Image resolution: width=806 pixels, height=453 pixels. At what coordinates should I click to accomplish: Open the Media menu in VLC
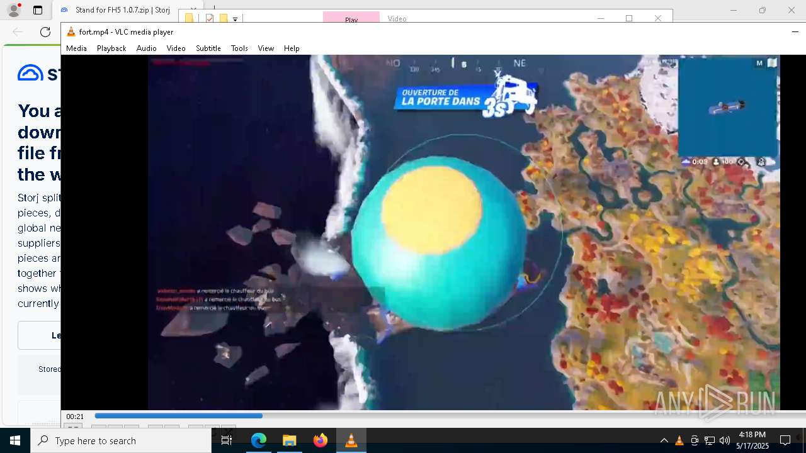76,48
